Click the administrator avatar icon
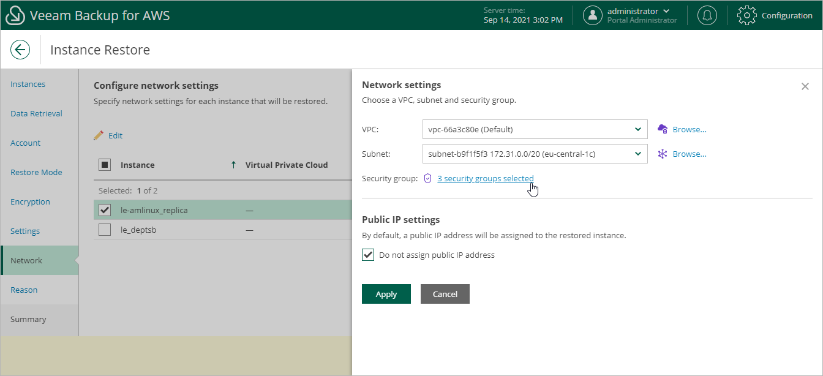The height and width of the screenshot is (376, 823). click(x=593, y=15)
